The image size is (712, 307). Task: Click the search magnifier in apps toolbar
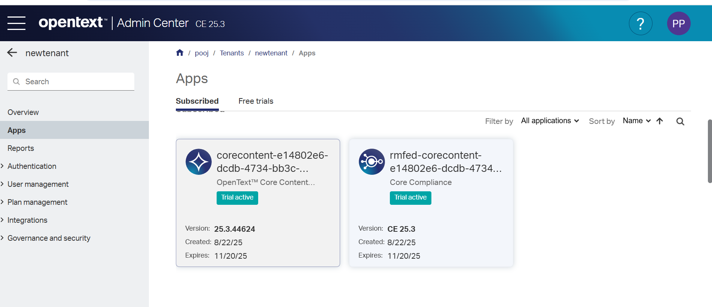pyautogui.click(x=680, y=121)
